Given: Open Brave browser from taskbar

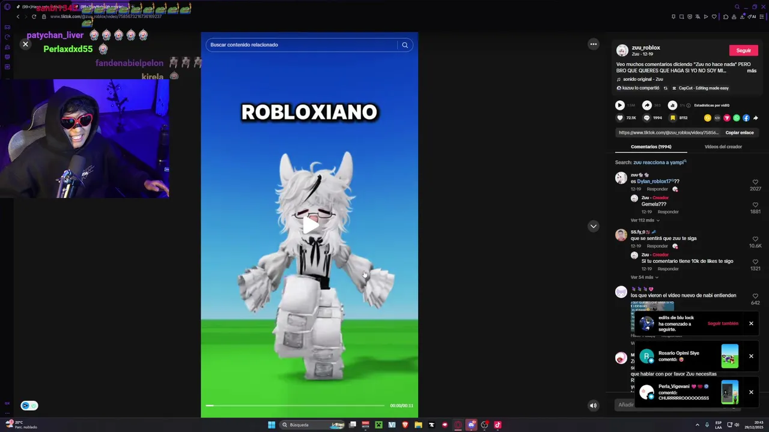Looking at the screenshot, I should point(405,425).
